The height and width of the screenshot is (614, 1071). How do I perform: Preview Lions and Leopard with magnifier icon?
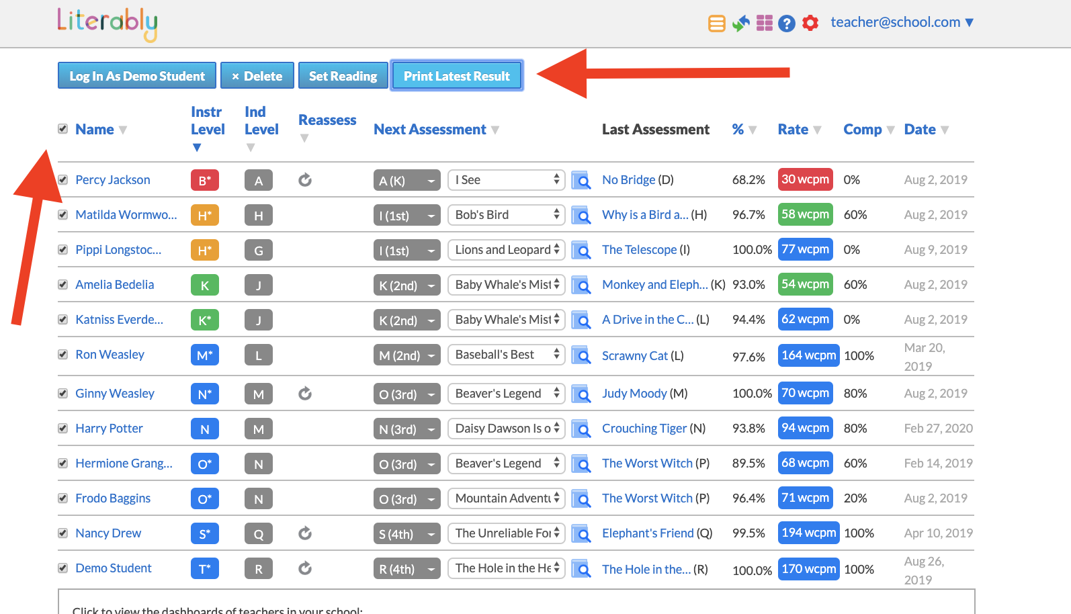click(x=581, y=251)
